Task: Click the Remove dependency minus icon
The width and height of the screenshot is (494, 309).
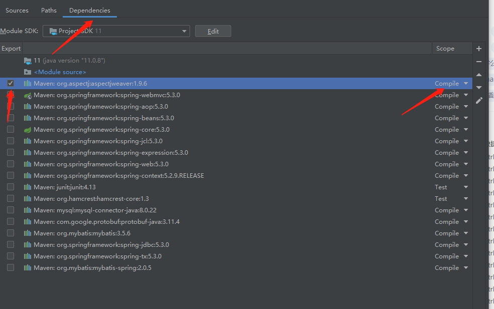Action: (x=478, y=62)
